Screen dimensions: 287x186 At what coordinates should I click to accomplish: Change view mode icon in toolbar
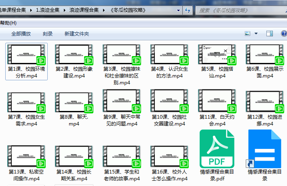[247, 33]
